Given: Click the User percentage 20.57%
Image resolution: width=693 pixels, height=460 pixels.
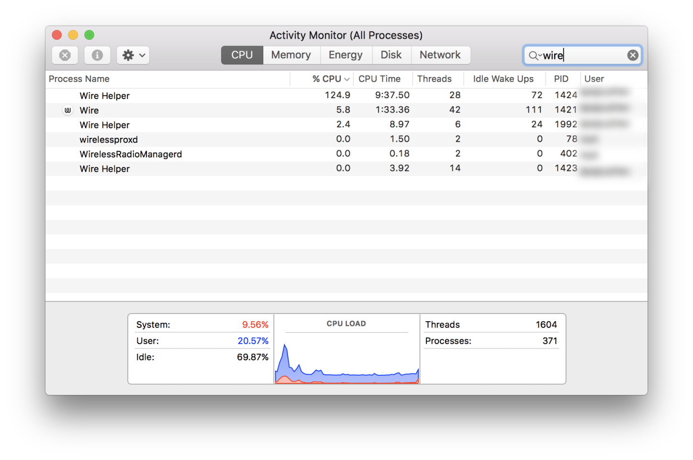Looking at the screenshot, I should [x=253, y=341].
